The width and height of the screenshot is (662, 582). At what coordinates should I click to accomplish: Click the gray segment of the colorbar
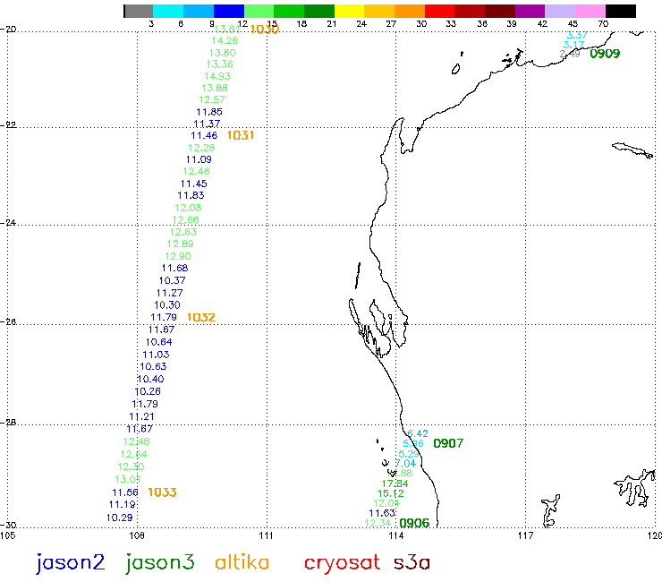pyautogui.click(x=139, y=11)
